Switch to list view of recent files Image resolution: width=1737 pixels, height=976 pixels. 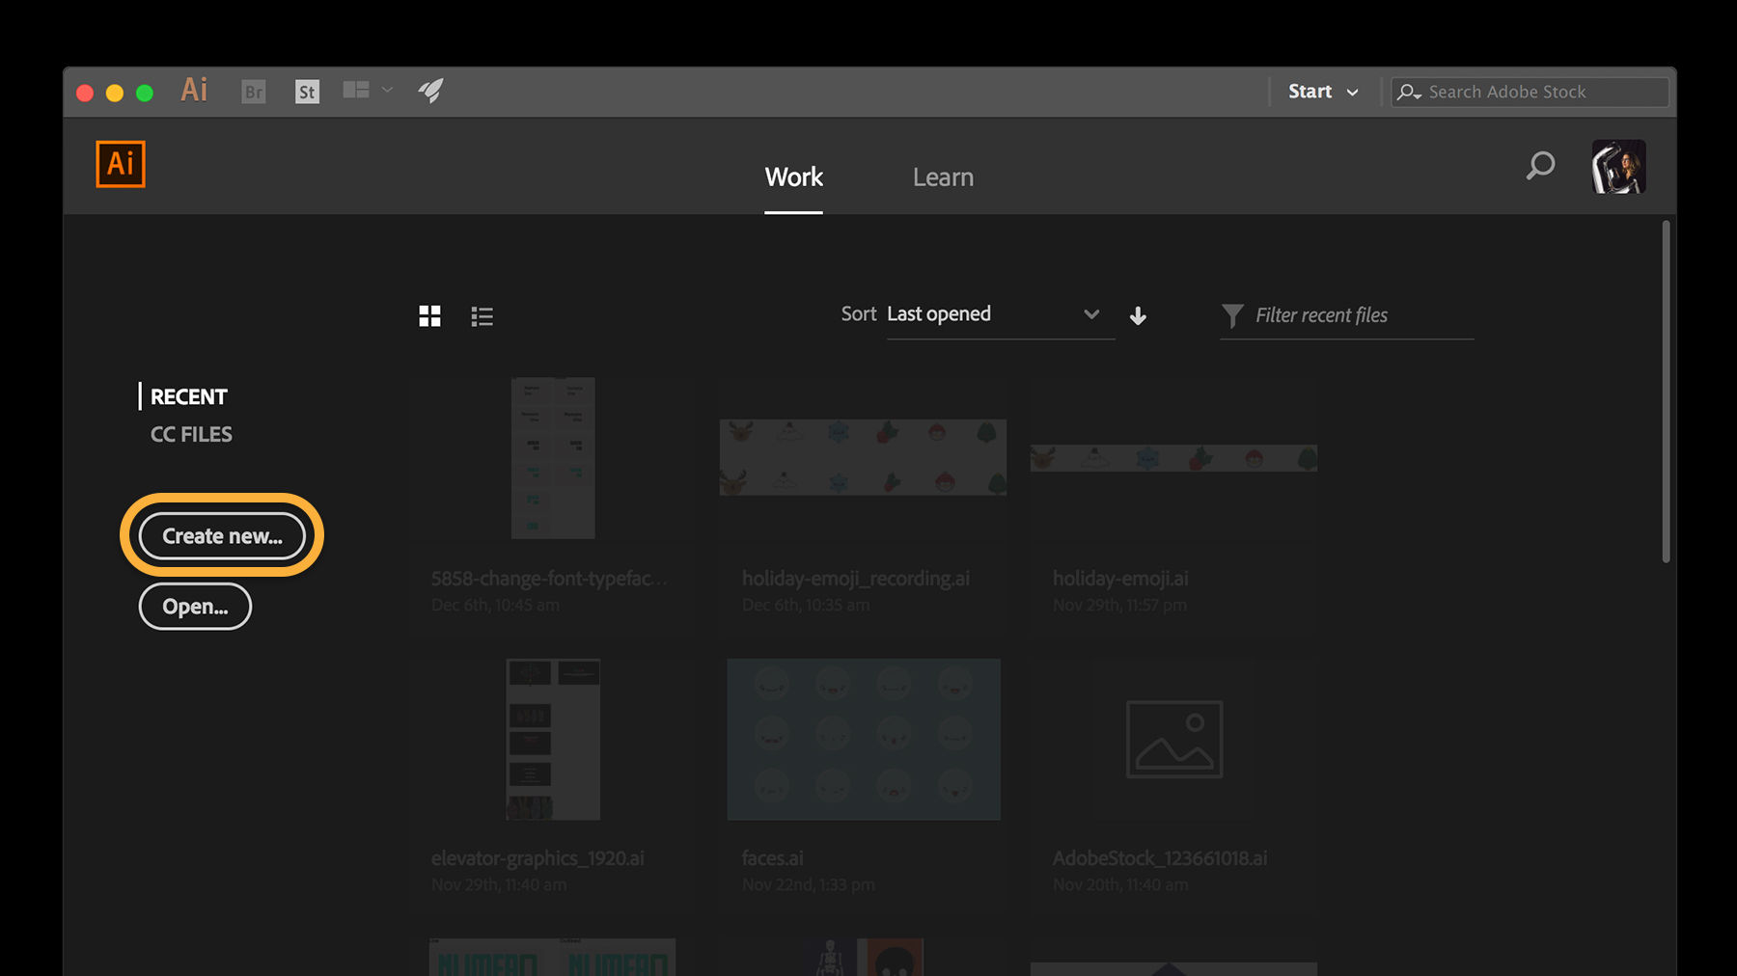pyautogui.click(x=482, y=315)
